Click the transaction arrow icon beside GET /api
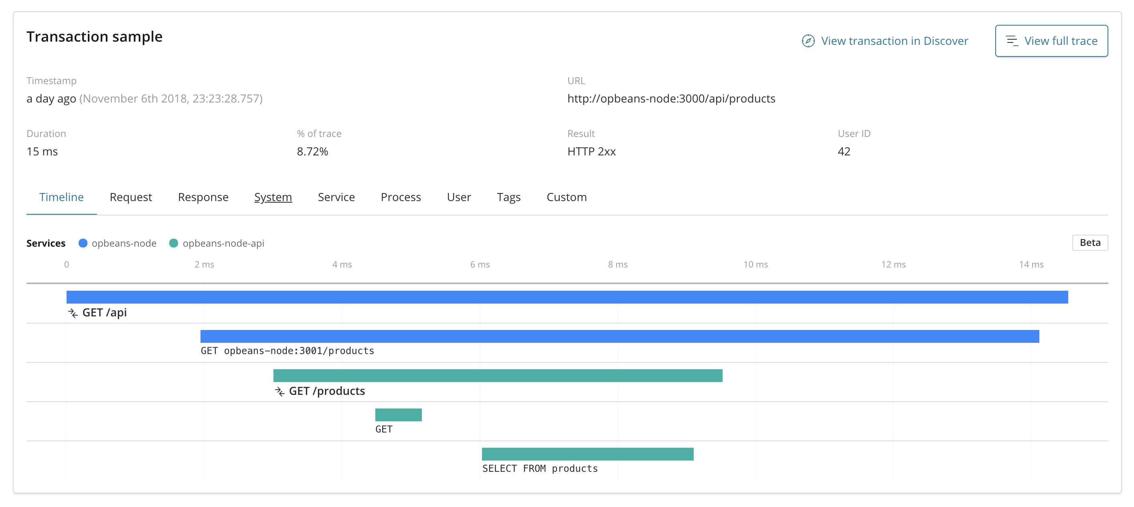 point(73,313)
